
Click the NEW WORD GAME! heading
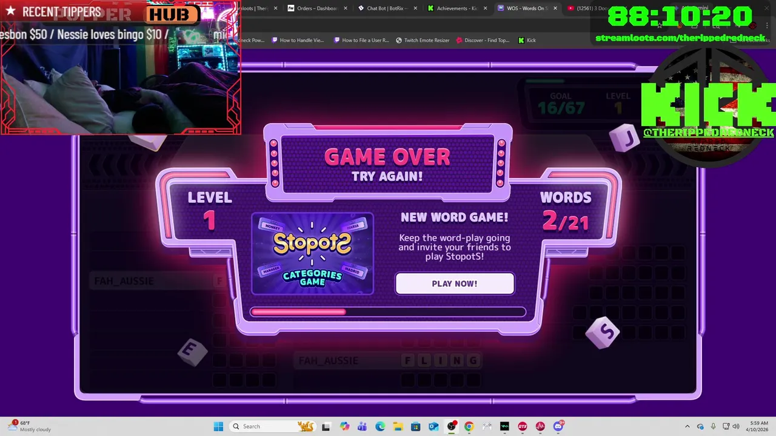454,217
